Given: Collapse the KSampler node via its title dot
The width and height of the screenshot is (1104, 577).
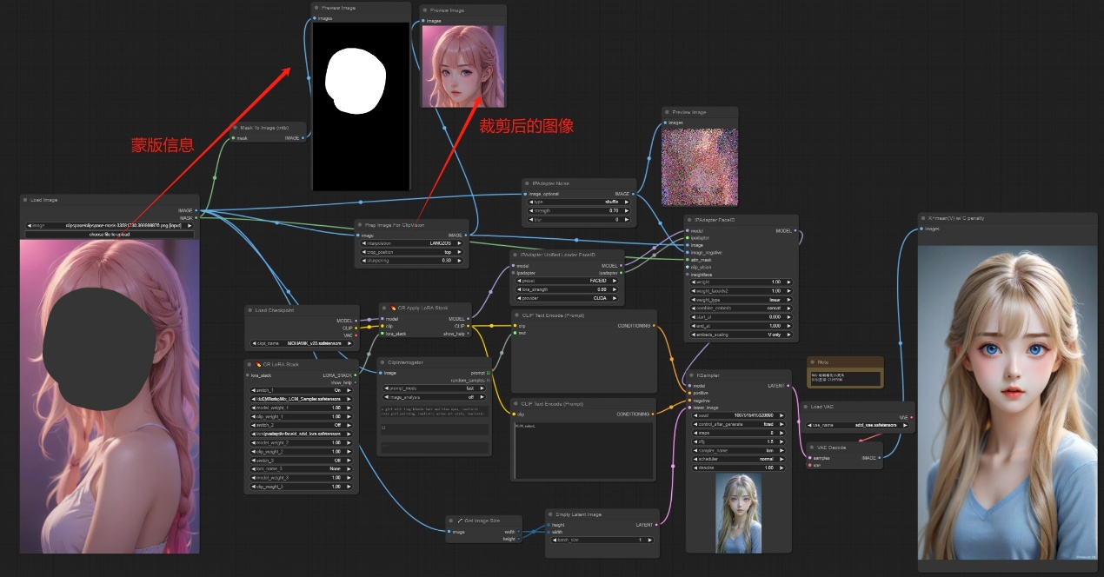Looking at the screenshot, I should tap(693, 375).
